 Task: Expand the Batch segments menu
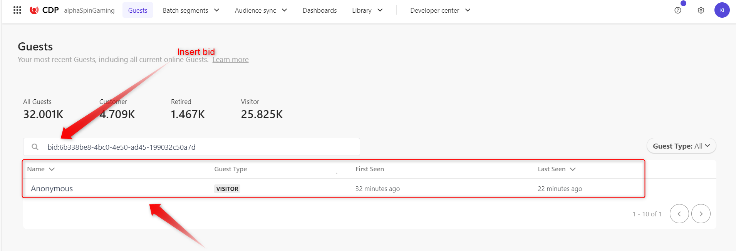[x=191, y=10]
